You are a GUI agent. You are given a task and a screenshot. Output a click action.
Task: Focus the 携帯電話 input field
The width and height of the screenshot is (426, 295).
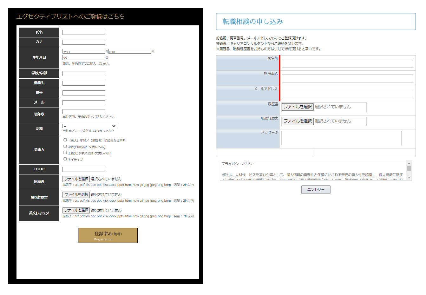coord(348,78)
